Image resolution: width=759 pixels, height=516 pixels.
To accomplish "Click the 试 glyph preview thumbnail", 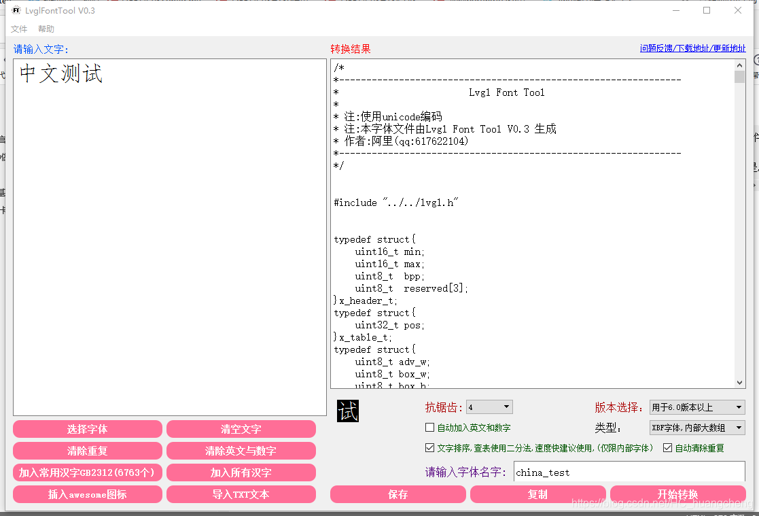I will pyautogui.click(x=347, y=411).
